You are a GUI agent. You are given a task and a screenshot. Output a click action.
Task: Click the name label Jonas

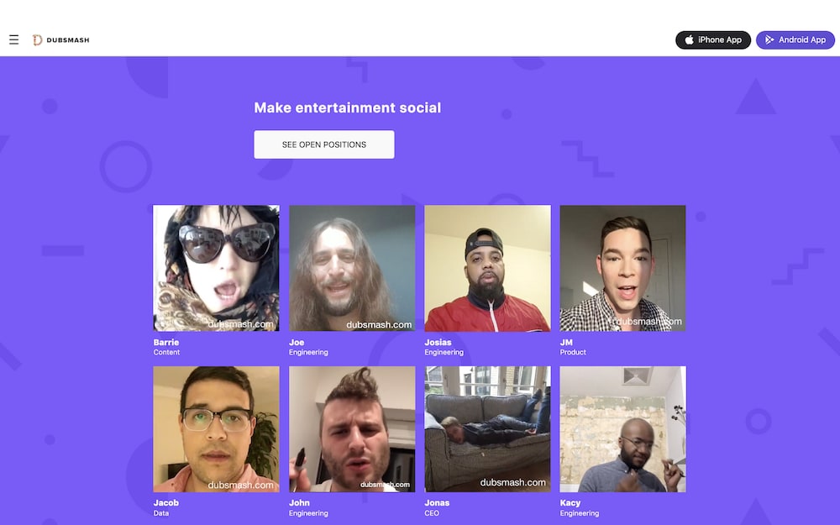[x=437, y=503]
